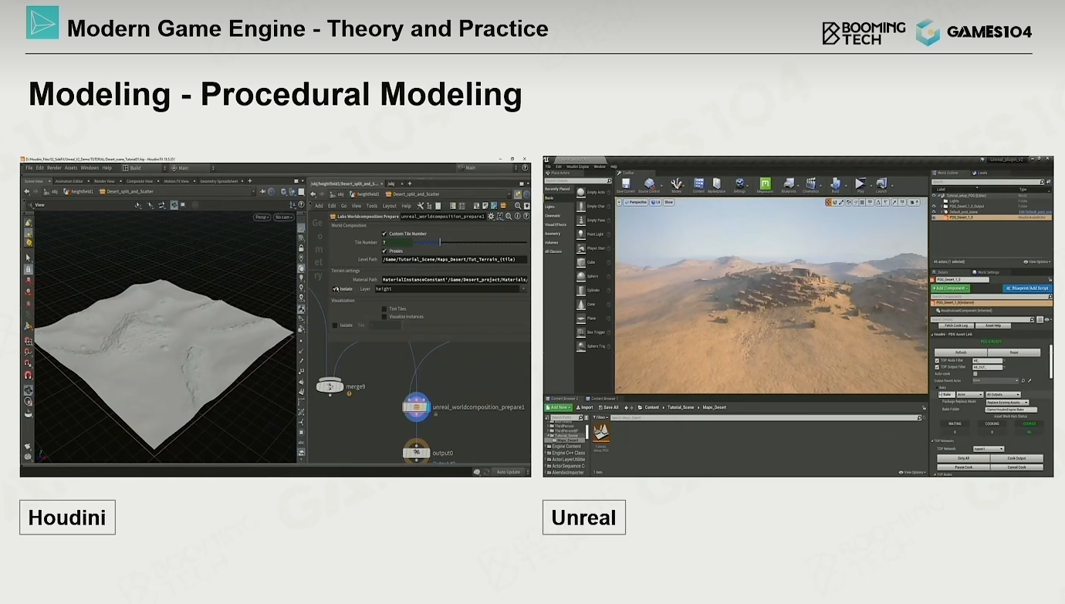
Task: Toggle Isolate checkbox next to Tile field
Action: (335, 326)
